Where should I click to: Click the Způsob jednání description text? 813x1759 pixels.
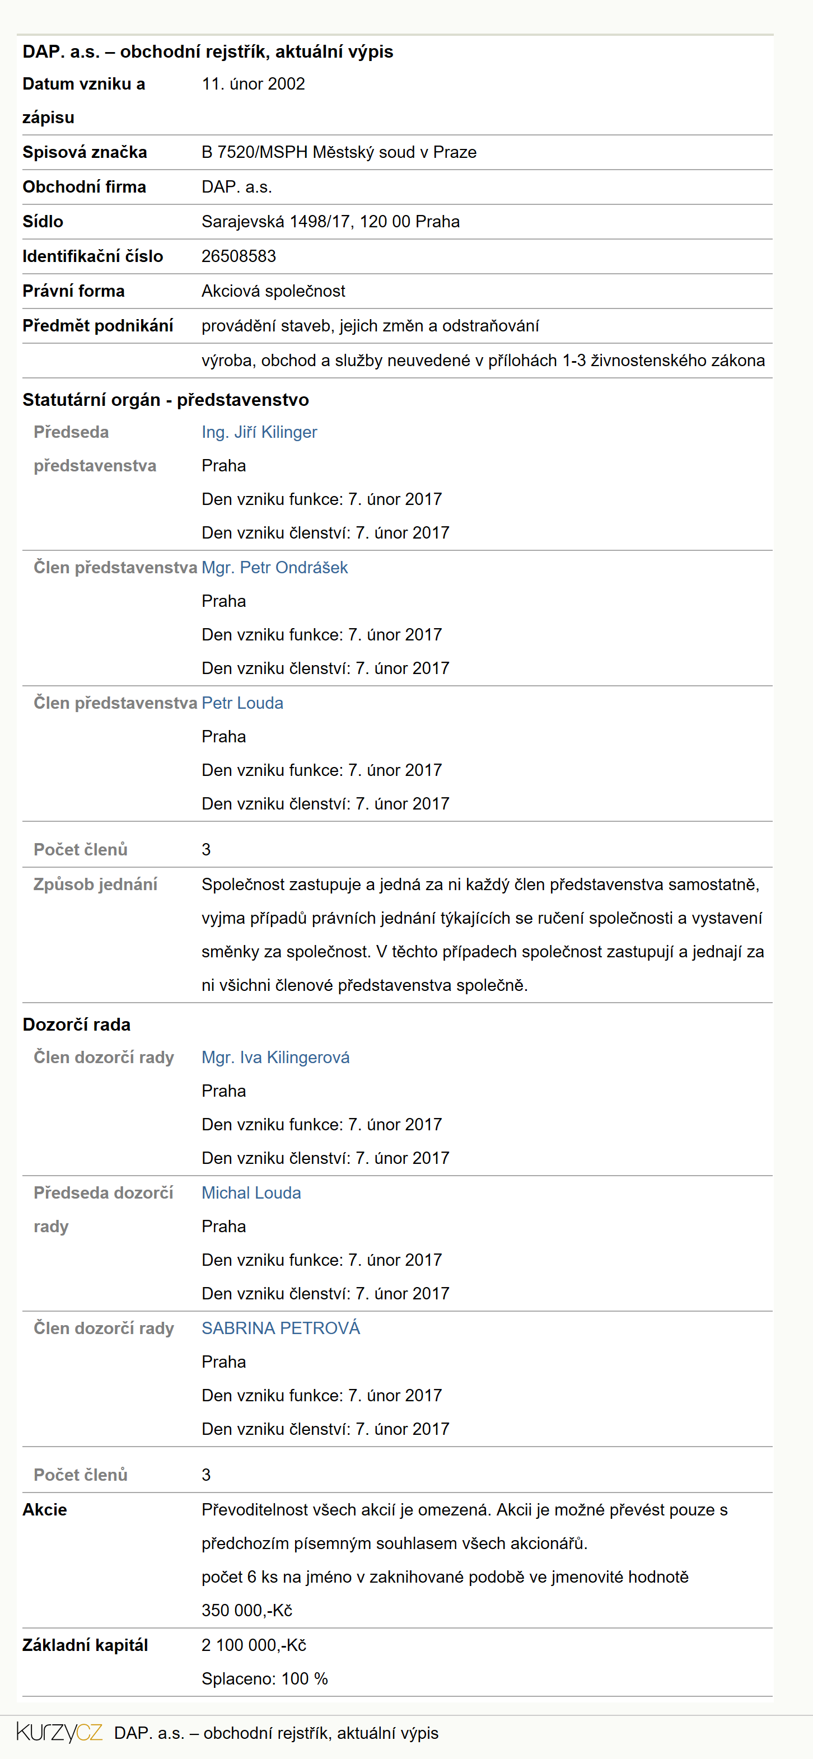coord(483,935)
